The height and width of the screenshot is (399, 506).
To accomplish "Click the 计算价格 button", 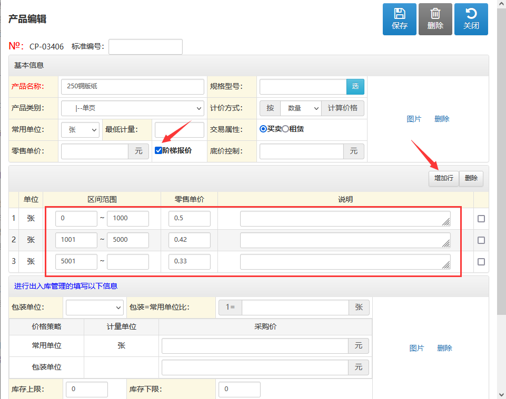I will pyautogui.click(x=343, y=108).
